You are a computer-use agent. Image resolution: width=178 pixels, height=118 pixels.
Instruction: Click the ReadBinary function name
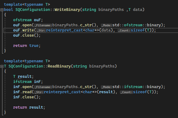(59, 66)
